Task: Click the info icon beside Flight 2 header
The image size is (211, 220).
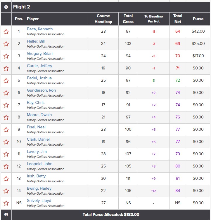Action: (x=6, y=7)
